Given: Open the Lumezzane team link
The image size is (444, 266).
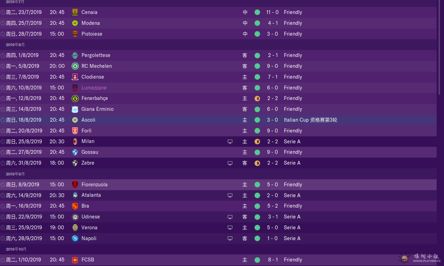Looking at the screenshot, I should 94,88.
